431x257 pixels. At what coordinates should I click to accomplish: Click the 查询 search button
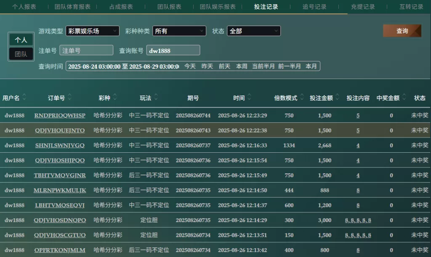click(x=402, y=31)
